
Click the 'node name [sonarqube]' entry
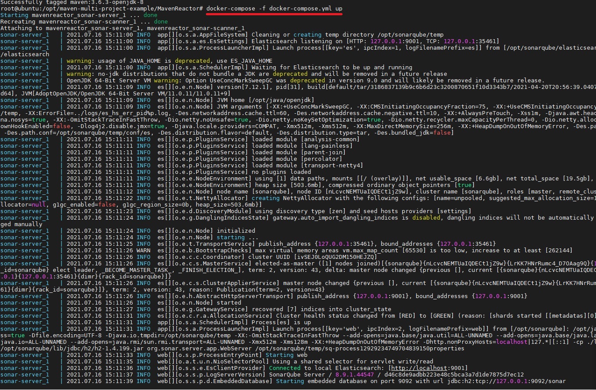(x=406, y=192)
